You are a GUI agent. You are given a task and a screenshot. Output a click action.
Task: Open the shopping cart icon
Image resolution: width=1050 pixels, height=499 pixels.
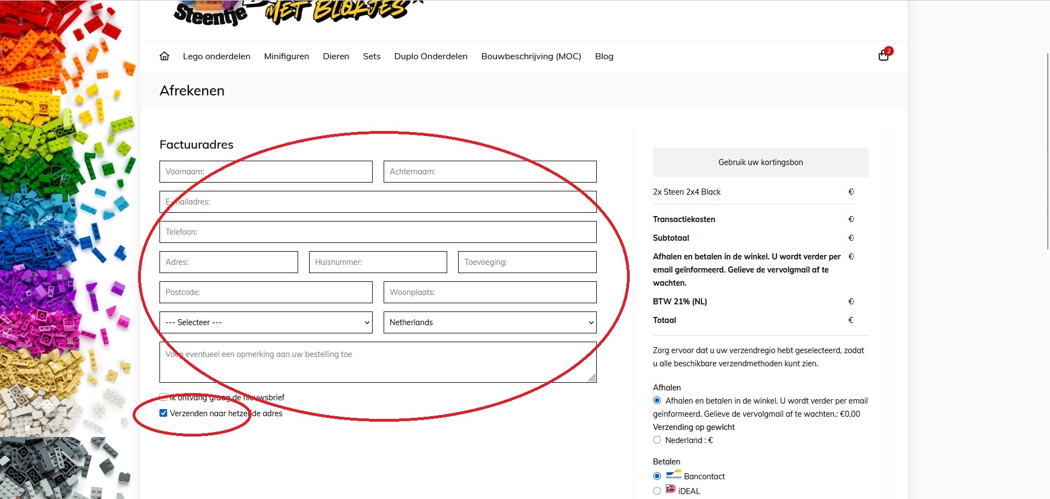(x=883, y=55)
